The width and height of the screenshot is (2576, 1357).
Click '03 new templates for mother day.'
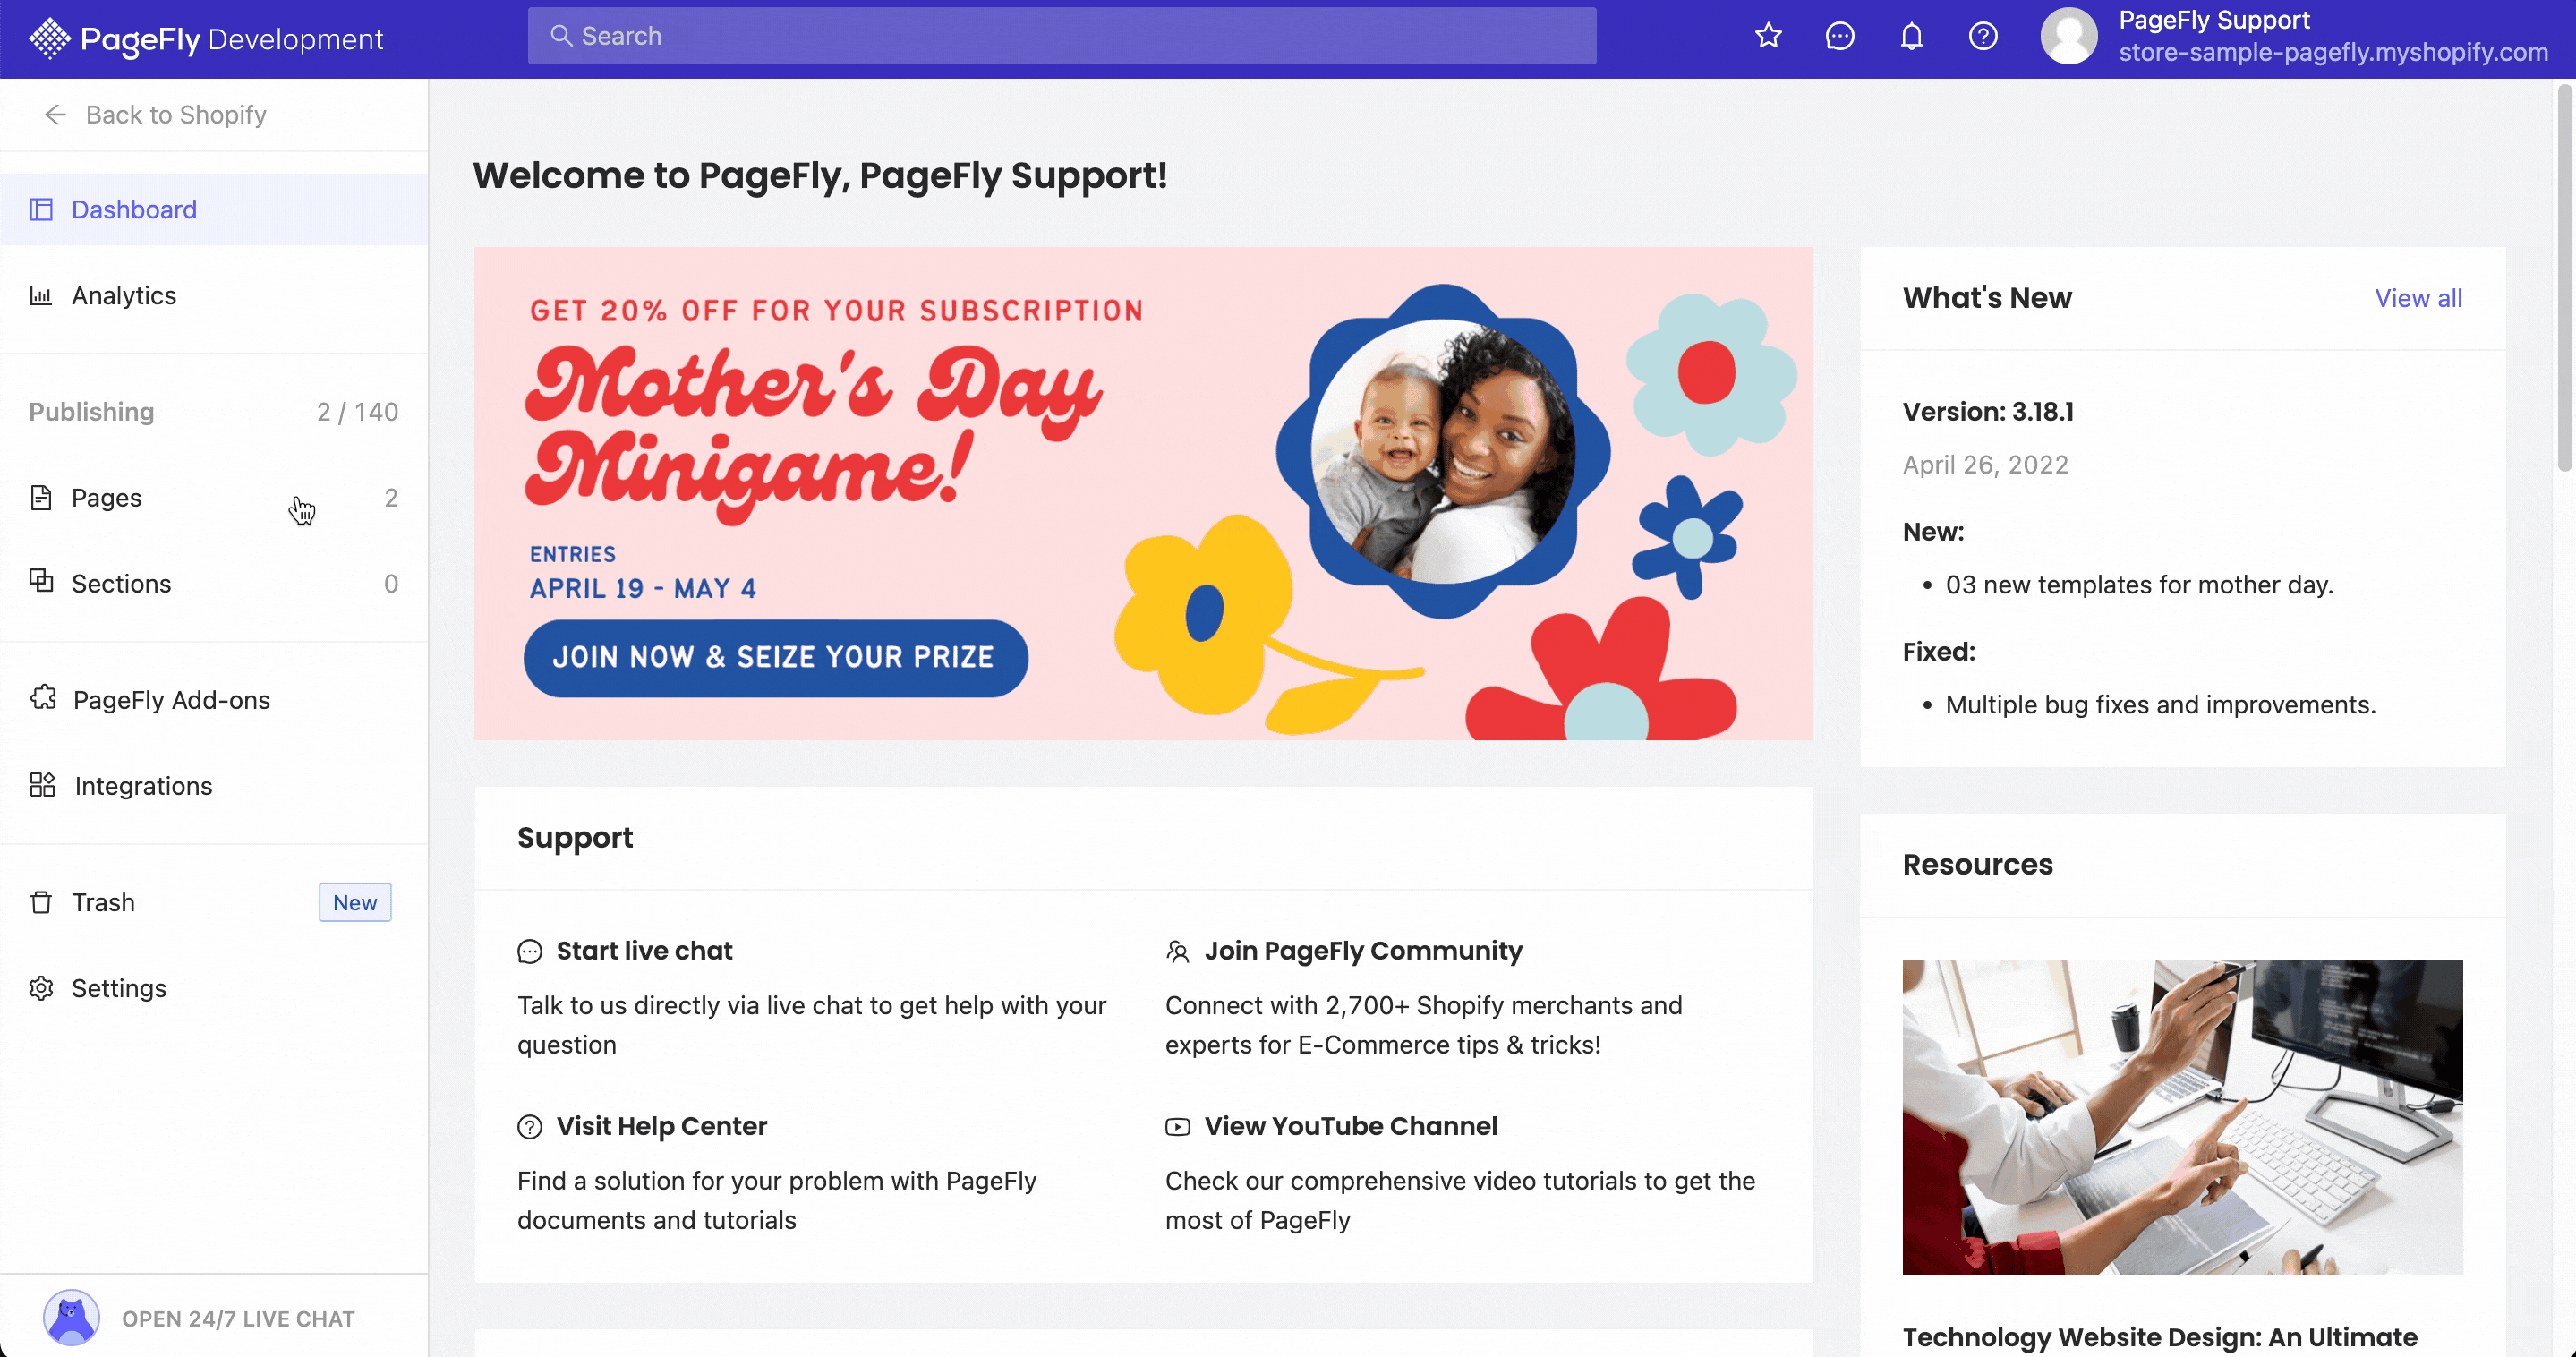2139,585
